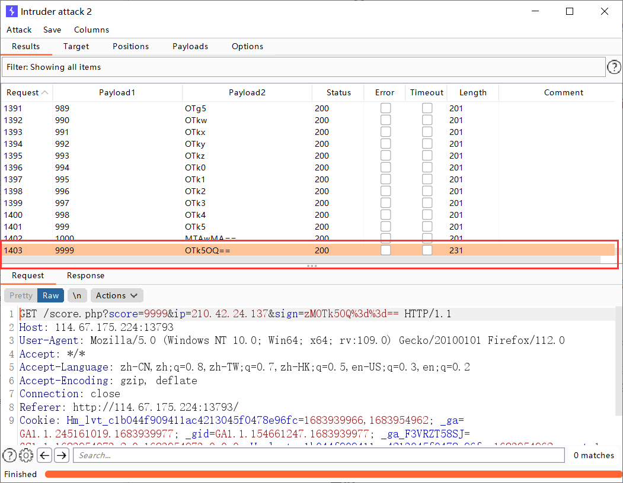Click the Filter: Showing all items bar
The image size is (623, 483).
pos(303,67)
